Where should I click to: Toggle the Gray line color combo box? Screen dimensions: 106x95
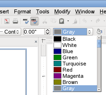click(x=73, y=32)
